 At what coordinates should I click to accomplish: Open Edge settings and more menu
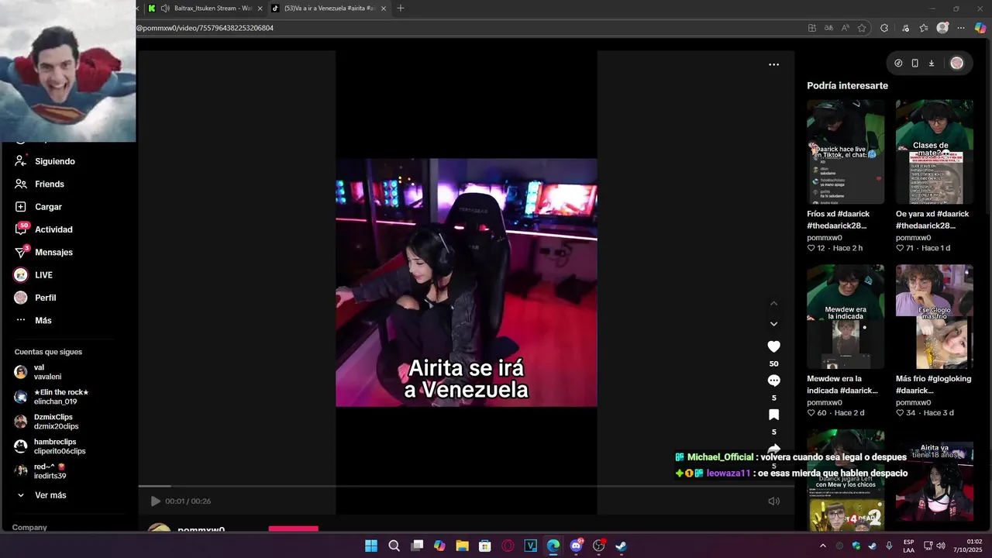961,28
